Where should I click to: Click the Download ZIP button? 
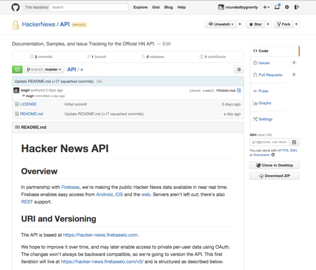click(x=274, y=176)
